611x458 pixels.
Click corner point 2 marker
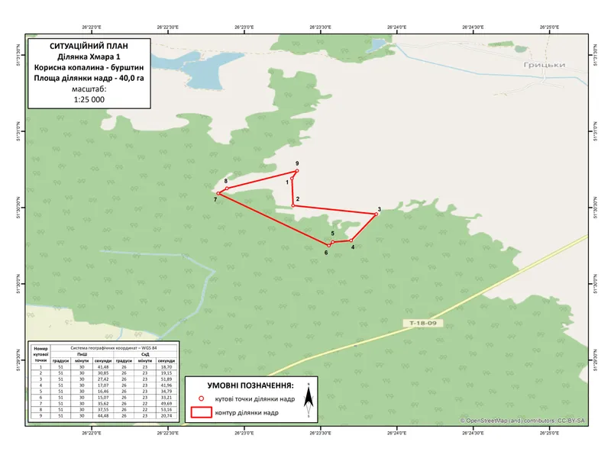coord(293,205)
